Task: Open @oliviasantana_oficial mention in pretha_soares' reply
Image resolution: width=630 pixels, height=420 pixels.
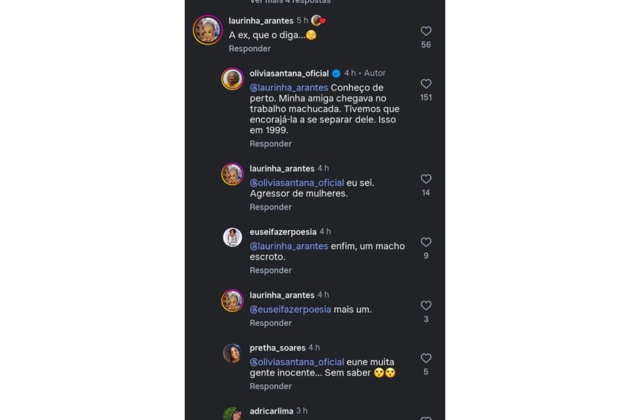Action: coord(297,362)
